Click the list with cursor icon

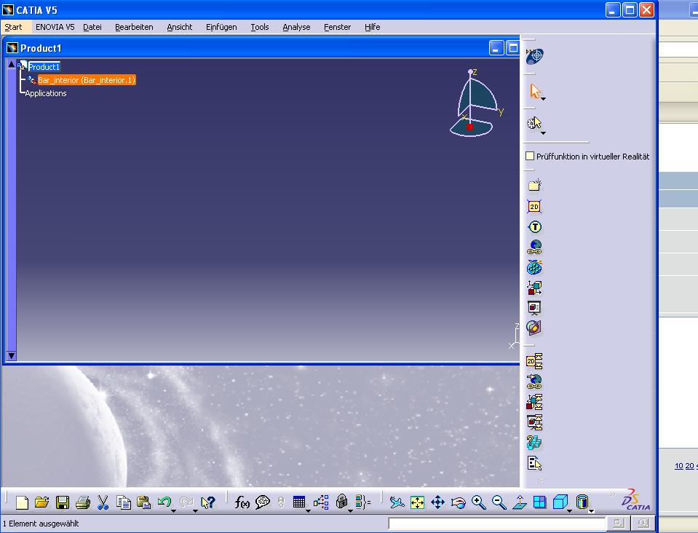[534, 463]
